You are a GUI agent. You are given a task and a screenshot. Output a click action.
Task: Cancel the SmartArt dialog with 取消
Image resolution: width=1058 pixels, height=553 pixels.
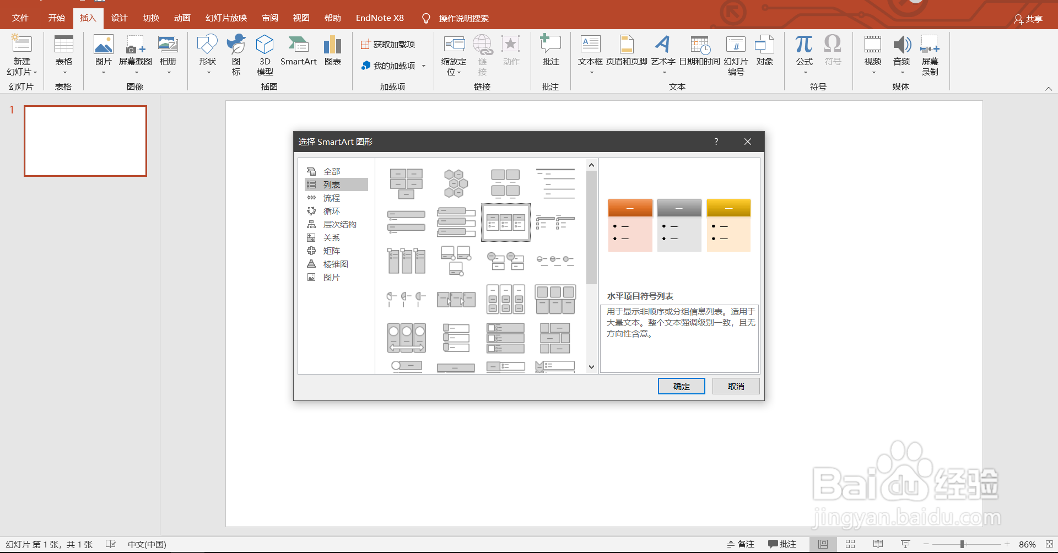(736, 386)
